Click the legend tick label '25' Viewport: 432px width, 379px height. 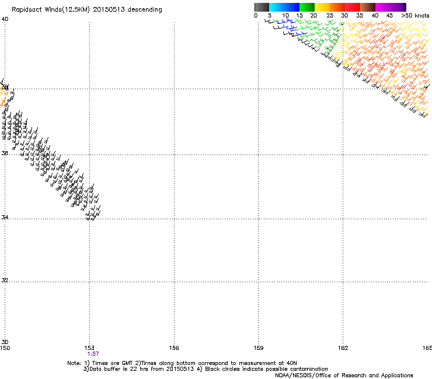(x=329, y=16)
